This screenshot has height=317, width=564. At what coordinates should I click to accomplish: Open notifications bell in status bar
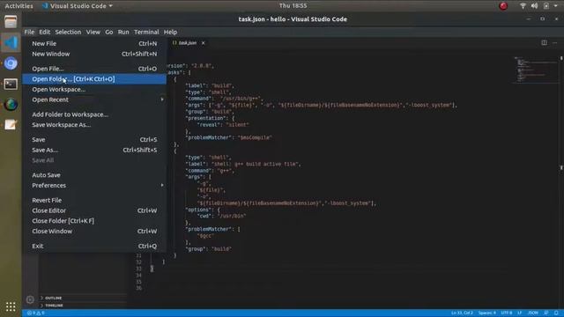point(556,313)
